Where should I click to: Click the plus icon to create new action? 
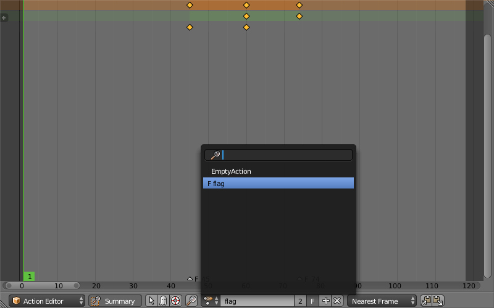[325, 301]
